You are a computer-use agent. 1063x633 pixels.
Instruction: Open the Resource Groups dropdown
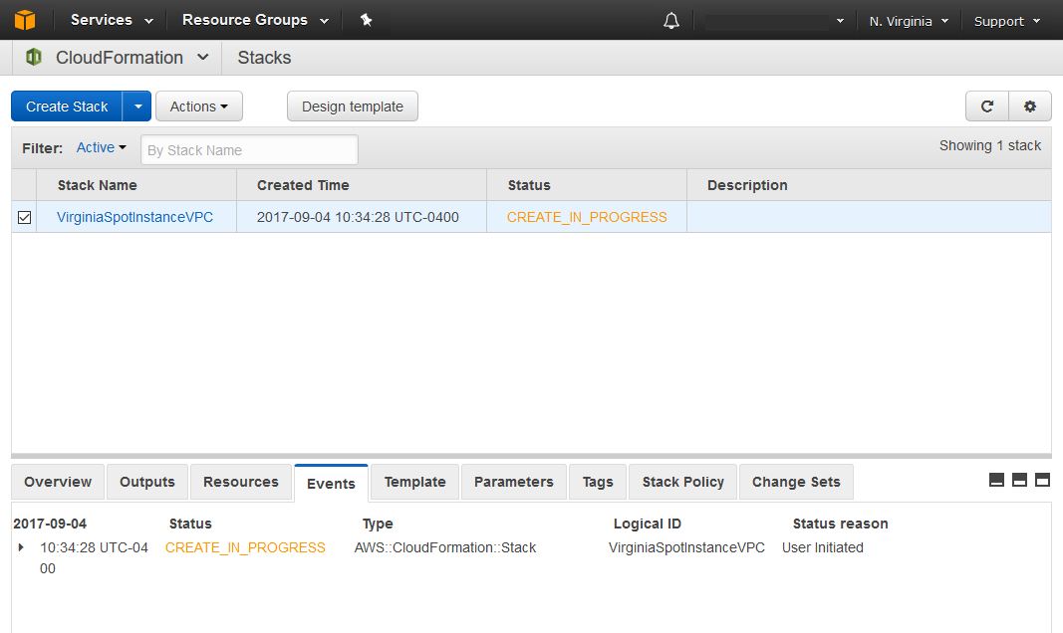[256, 20]
